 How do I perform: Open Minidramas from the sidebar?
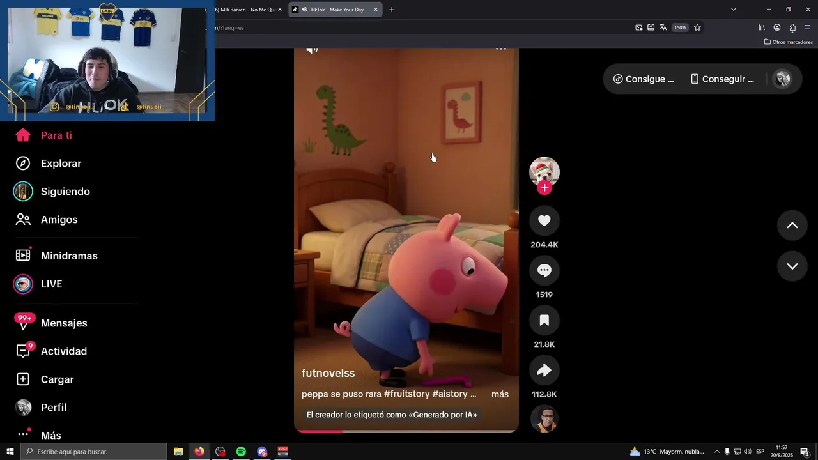[56, 256]
